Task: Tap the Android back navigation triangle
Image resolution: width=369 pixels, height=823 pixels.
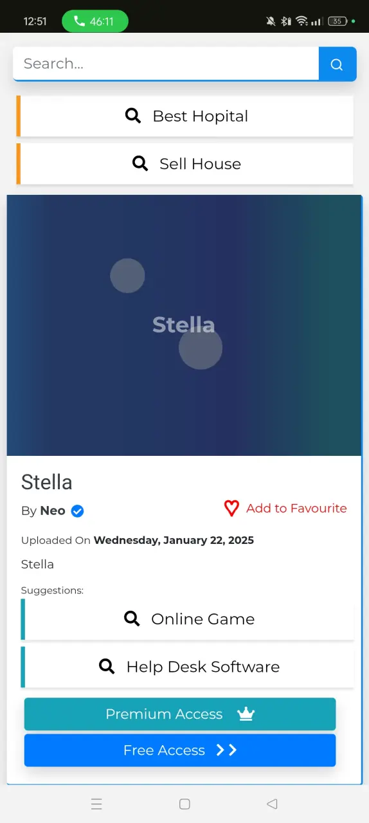Action: (272, 804)
